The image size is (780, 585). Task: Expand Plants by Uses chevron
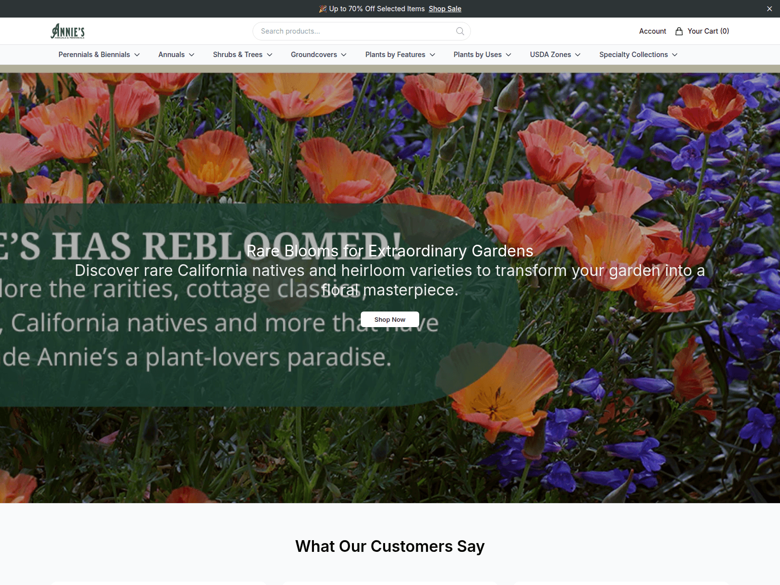pos(508,55)
